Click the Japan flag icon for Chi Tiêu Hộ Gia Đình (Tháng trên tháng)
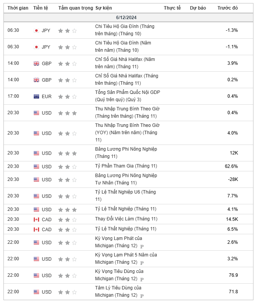The image size is (255, 304). pos(36,31)
